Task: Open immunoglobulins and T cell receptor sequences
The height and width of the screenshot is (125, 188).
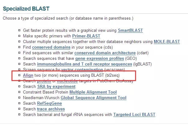Action: click(85, 64)
